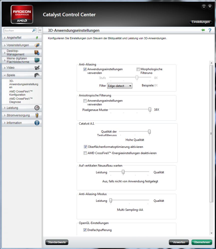Click the green pin icon beside Angeheftet
Screen dimensions: 216x249
37,38
